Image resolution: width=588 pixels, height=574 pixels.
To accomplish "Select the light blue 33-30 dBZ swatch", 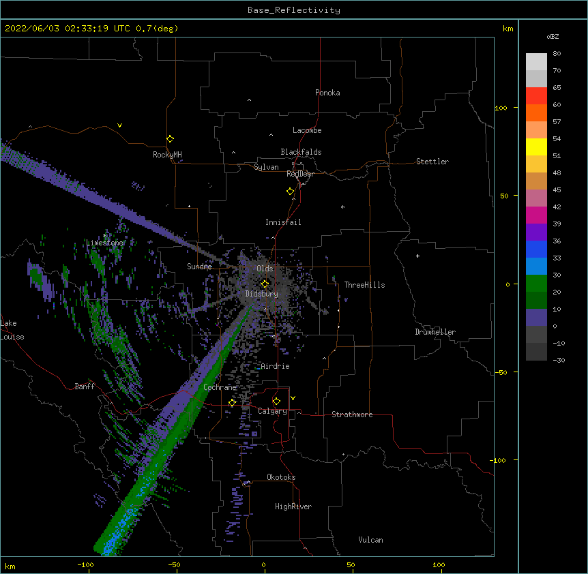I will point(536,266).
